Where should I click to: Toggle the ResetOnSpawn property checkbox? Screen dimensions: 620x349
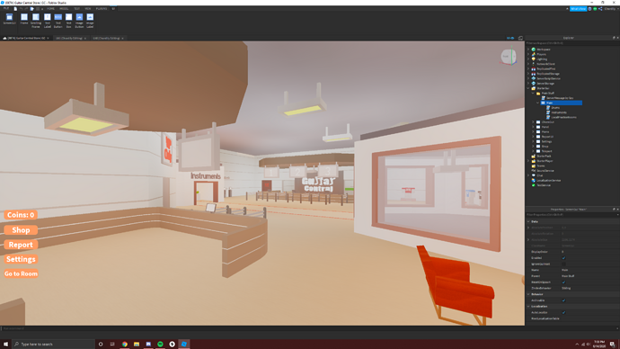point(564,282)
